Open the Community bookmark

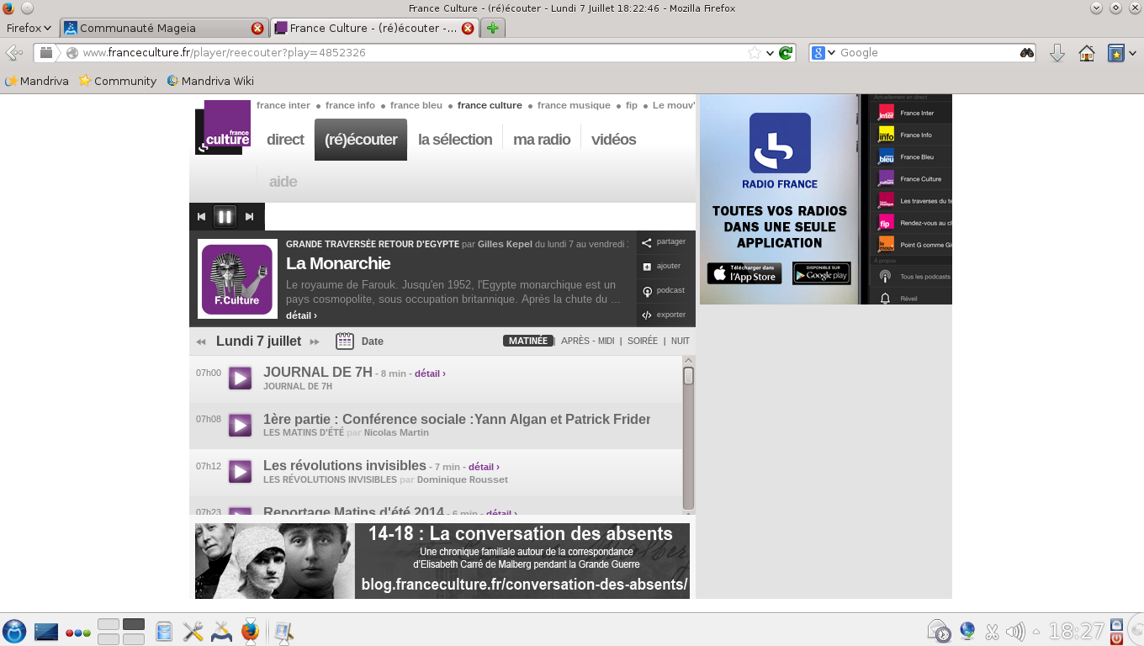point(118,81)
